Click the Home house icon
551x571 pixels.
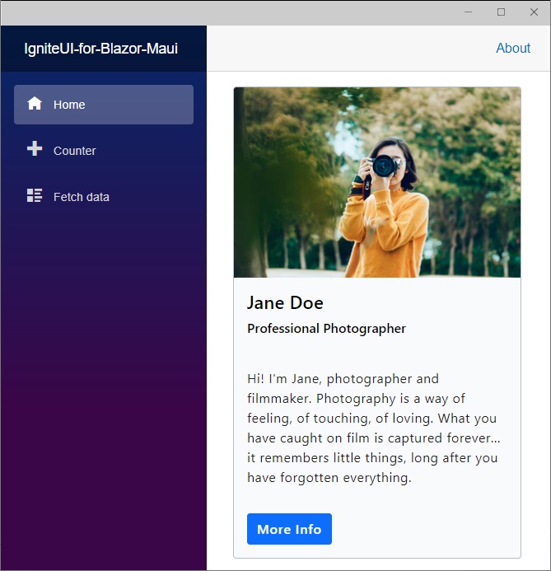35,104
